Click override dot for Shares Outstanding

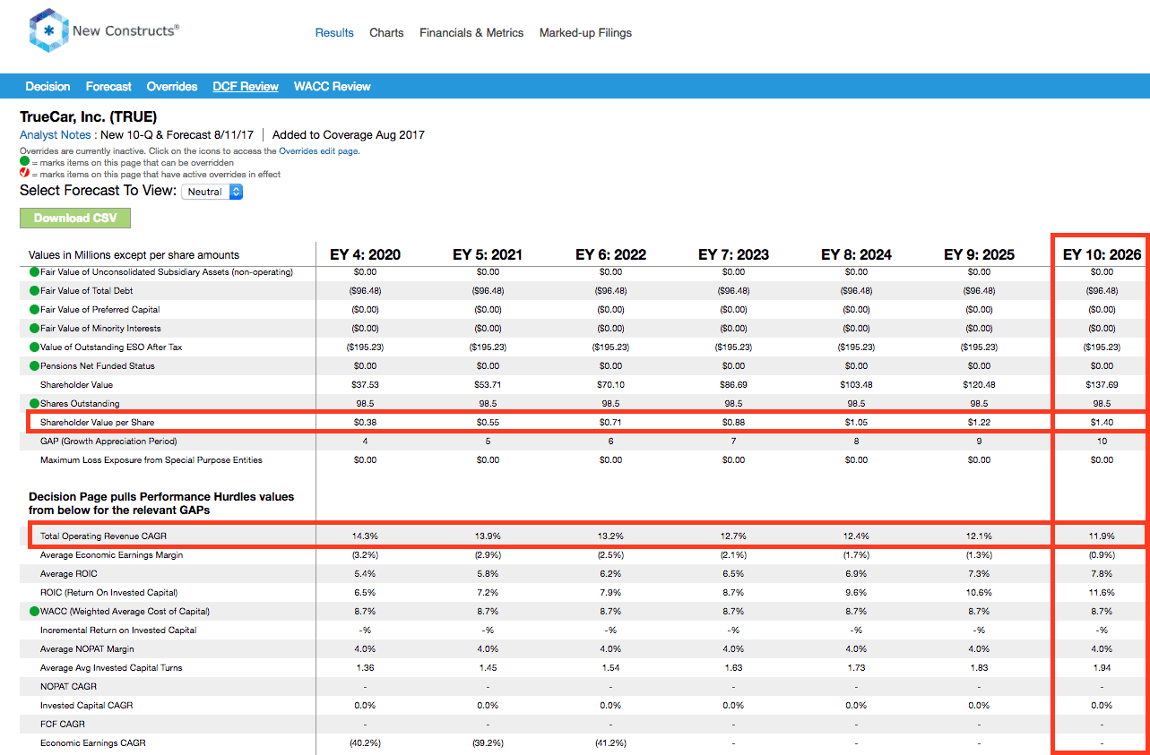click(x=34, y=403)
